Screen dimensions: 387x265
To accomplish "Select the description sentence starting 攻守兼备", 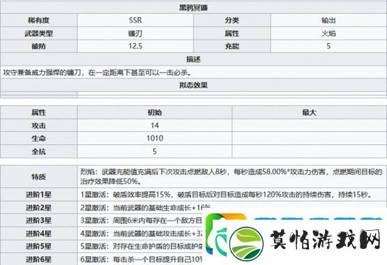I will pos(97,73).
